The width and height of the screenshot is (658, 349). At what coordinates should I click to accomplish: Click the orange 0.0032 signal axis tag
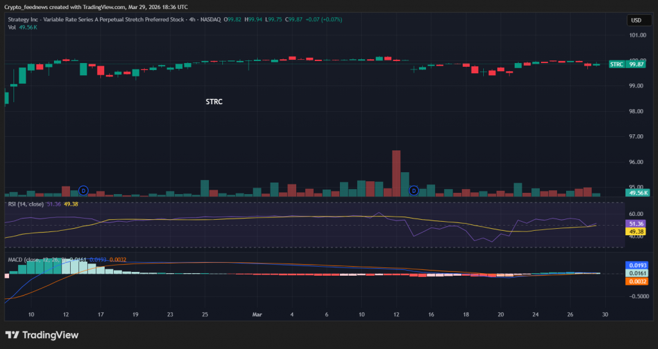[x=637, y=282]
